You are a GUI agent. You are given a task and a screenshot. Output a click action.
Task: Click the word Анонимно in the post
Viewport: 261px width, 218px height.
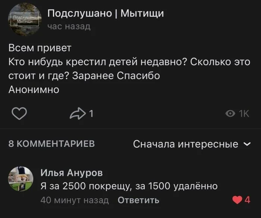34,89
